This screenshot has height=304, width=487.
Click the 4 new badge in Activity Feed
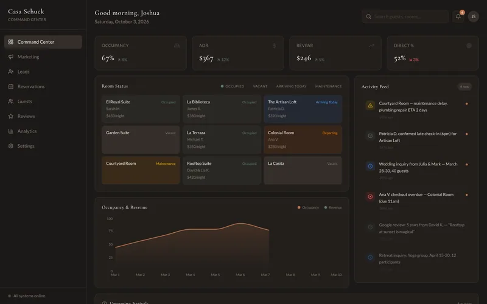[464, 86]
